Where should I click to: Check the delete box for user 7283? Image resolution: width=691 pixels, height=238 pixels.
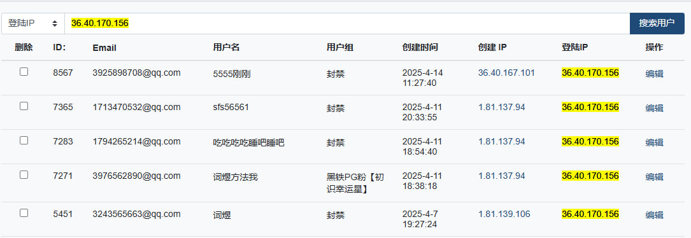tap(24, 141)
